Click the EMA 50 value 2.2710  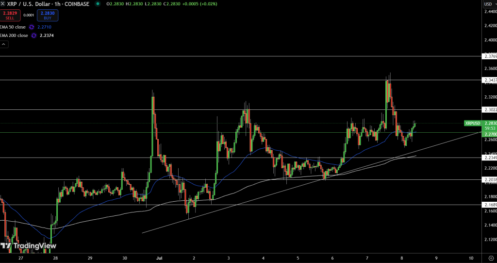point(44,27)
